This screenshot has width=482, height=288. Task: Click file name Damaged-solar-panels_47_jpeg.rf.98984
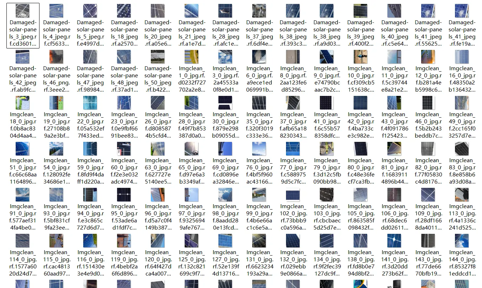[90, 79]
